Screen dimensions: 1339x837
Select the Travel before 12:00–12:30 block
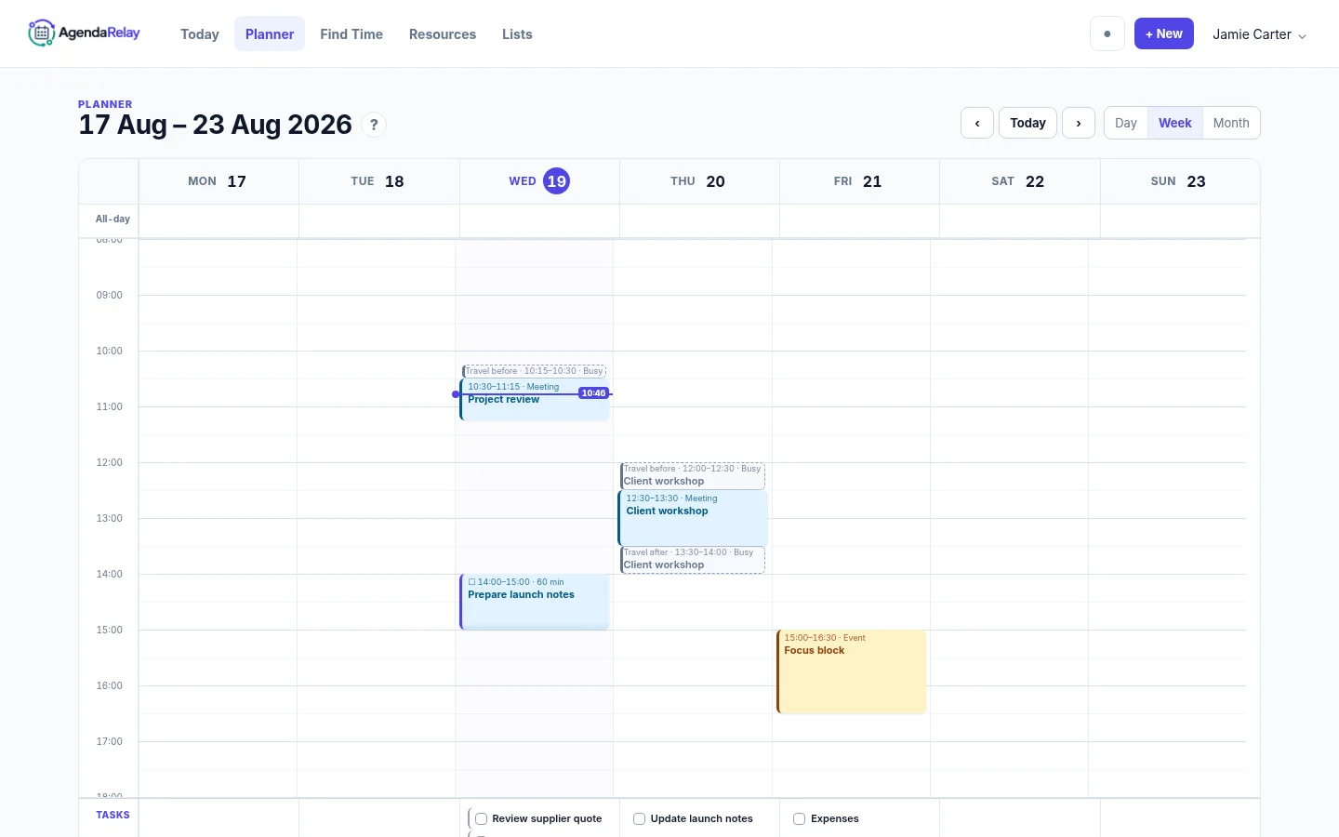click(693, 476)
